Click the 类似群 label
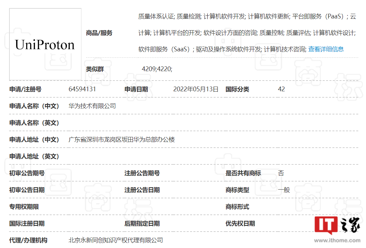This screenshot has width=366, height=248. (x=95, y=69)
